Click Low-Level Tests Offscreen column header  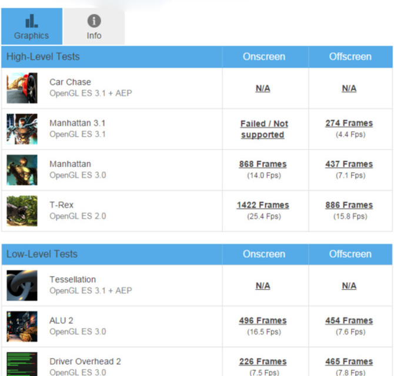350,254
